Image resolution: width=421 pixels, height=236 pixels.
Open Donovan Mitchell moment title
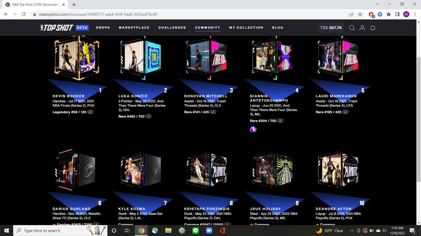point(206,96)
